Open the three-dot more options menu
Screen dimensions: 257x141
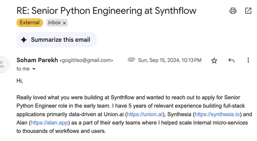248,60
